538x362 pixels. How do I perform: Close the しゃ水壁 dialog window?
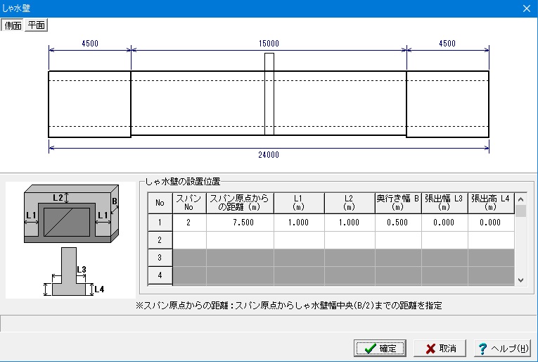(527, 8)
